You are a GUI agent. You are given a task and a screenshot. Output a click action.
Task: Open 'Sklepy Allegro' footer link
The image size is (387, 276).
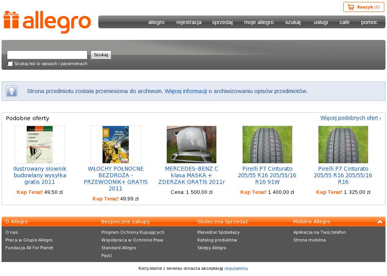coord(212,248)
